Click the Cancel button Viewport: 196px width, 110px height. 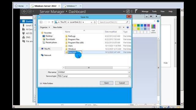coord(122,83)
